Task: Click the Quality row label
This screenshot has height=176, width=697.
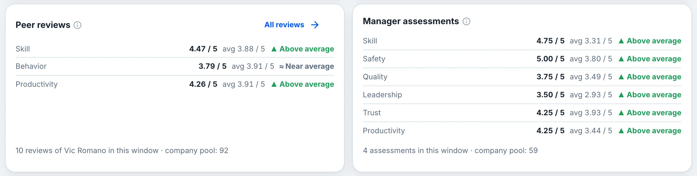Action: 375,77
